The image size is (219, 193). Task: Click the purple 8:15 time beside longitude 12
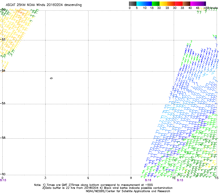[x=180, y=180]
